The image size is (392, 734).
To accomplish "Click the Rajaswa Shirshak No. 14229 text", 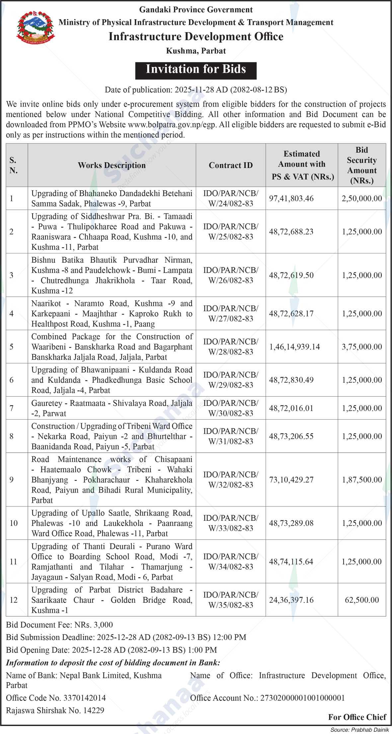I will pos(55,710).
